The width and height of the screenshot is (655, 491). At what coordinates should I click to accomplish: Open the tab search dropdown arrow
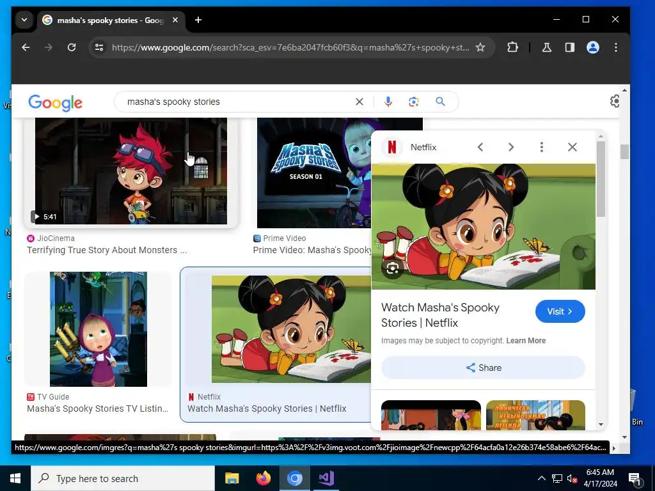(x=24, y=20)
